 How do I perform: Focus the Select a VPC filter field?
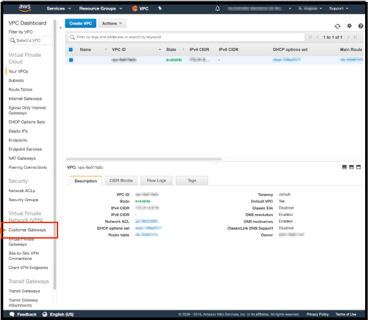pyautogui.click(x=30, y=40)
